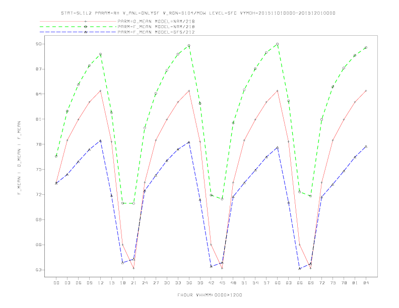Click x-axis tick label 63
Image resolution: width=399 pixels, height=308 pixels.
click(289, 283)
